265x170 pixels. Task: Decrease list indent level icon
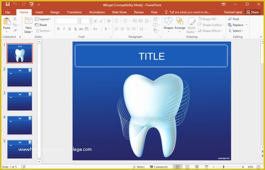click(x=135, y=21)
